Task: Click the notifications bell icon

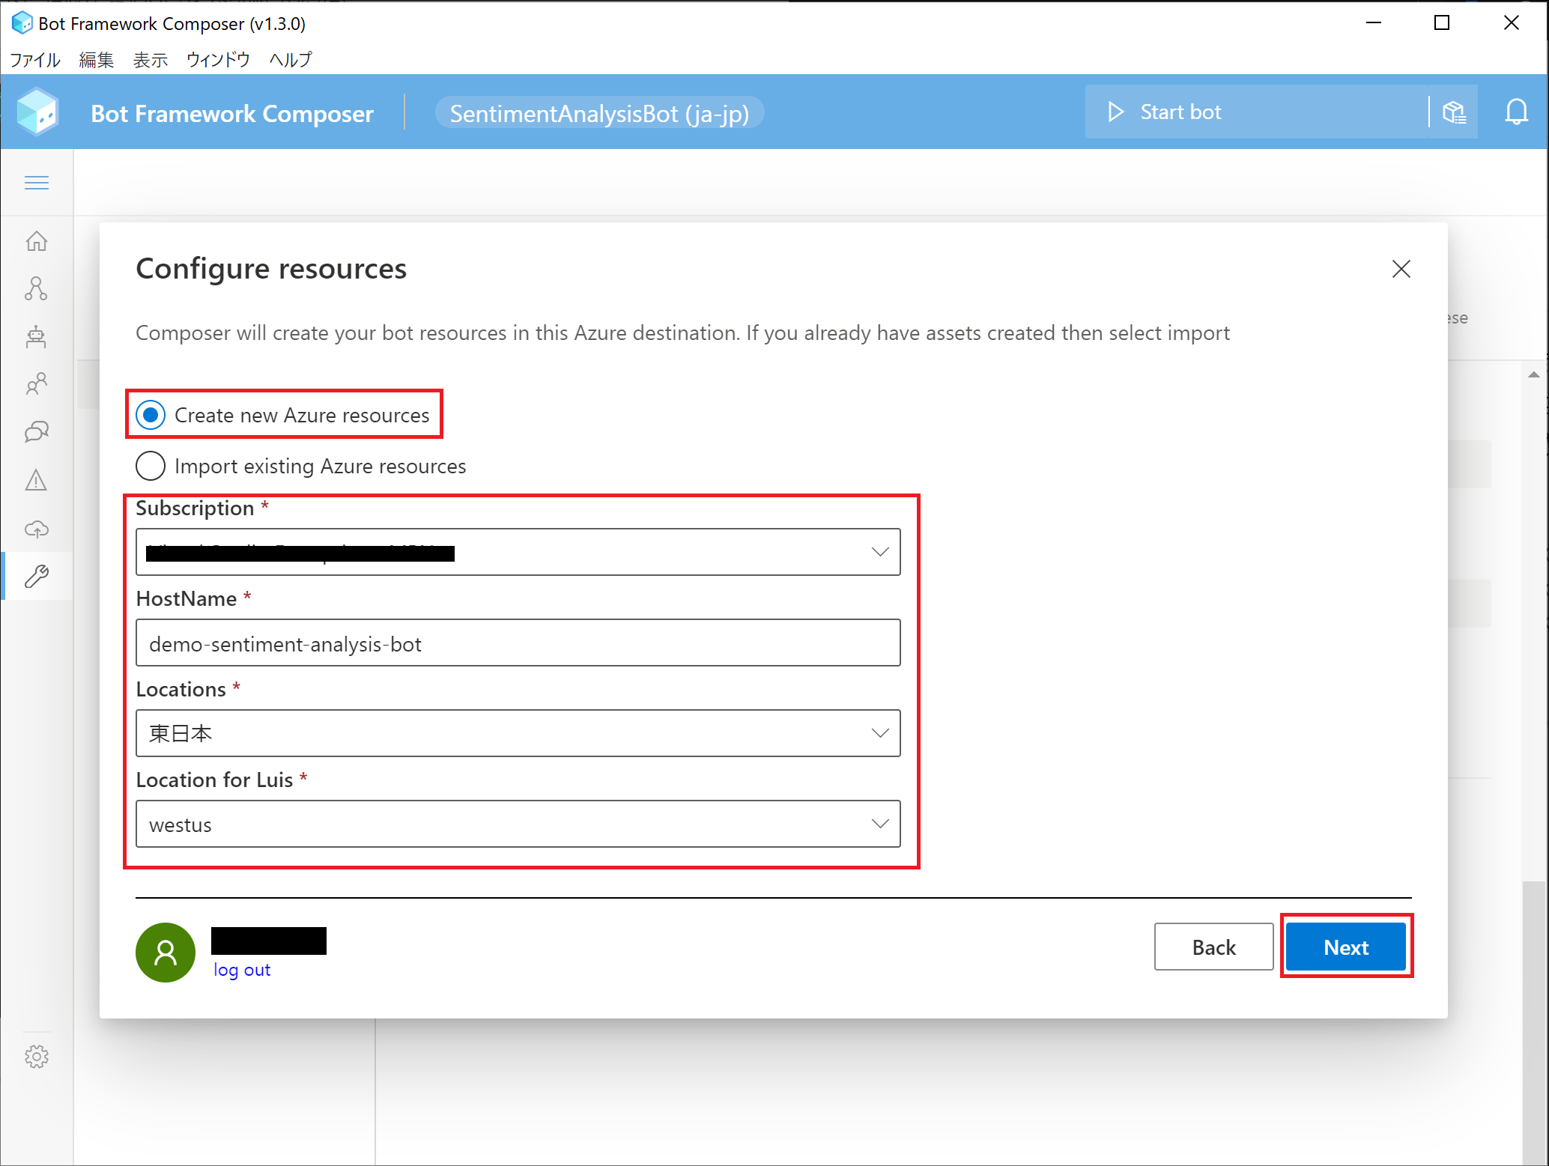Action: pos(1516,112)
